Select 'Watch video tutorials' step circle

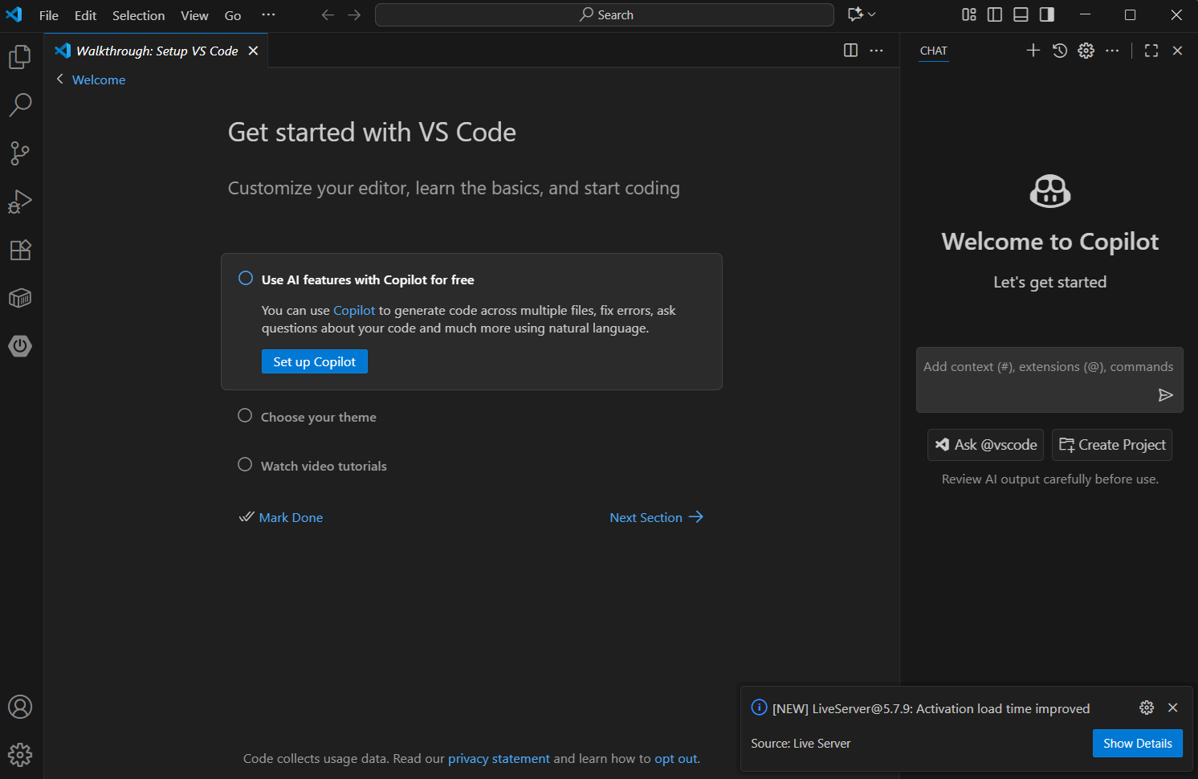[245, 465]
